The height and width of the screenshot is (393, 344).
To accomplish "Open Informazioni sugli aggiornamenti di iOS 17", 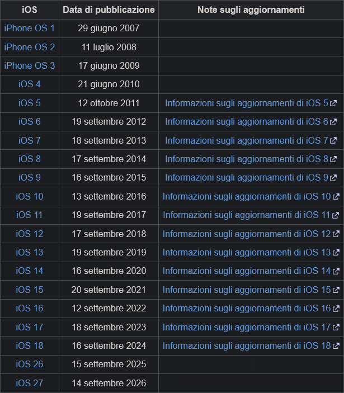I will [251, 327].
